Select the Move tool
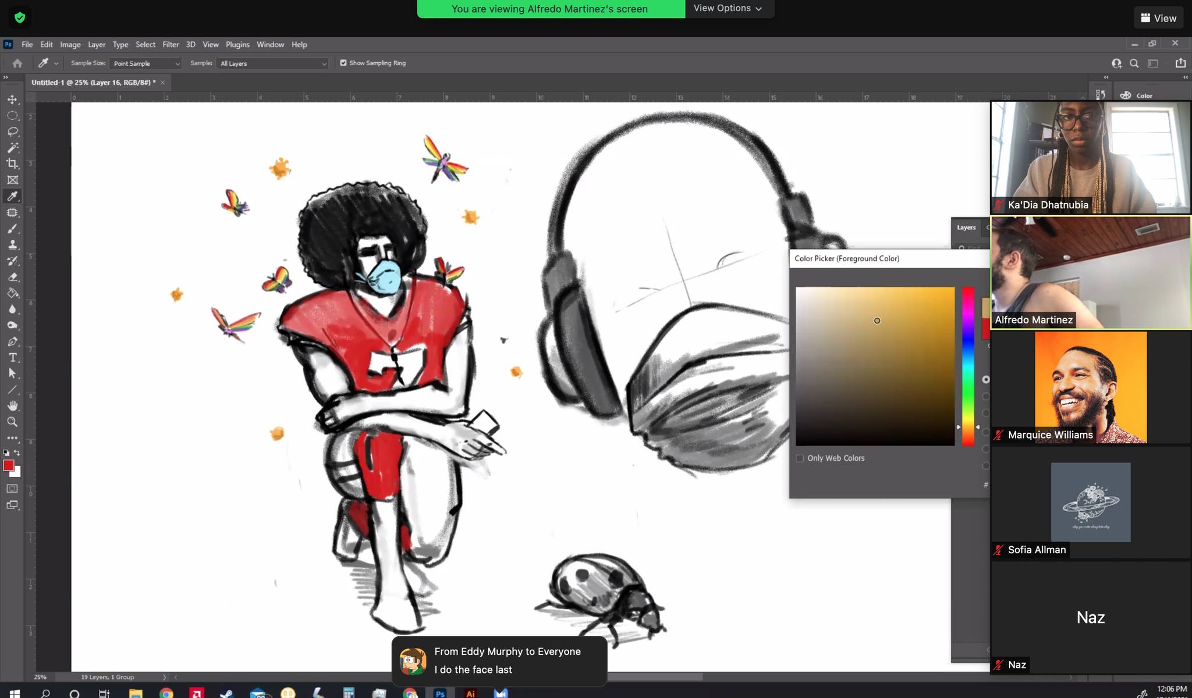Viewport: 1192px width, 698px height. click(12, 99)
